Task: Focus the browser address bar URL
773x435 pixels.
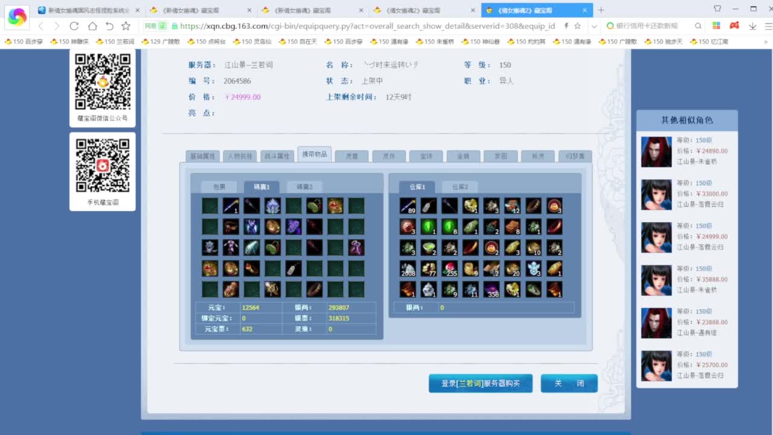Action: point(367,26)
